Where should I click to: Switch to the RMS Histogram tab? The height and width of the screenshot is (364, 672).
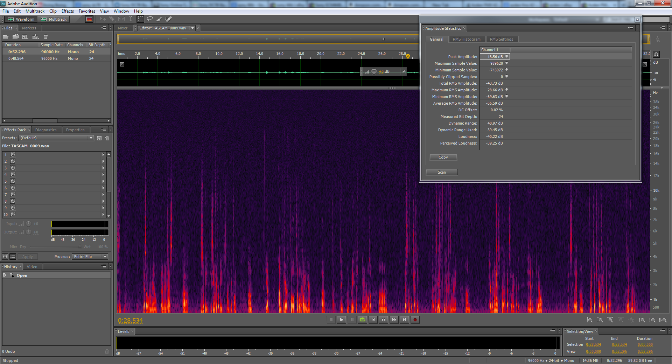click(466, 39)
